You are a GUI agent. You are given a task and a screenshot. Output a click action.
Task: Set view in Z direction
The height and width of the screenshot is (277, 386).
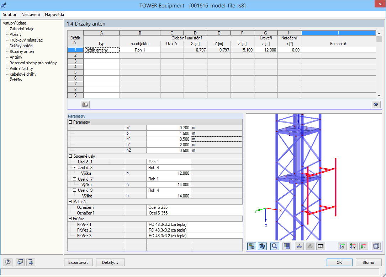pyautogui.click(x=364, y=246)
